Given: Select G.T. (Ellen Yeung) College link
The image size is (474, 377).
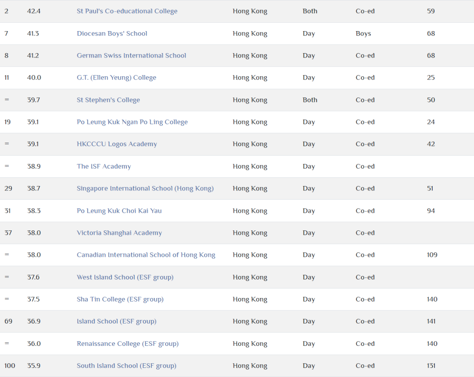Looking at the screenshot, I should 116,78.
